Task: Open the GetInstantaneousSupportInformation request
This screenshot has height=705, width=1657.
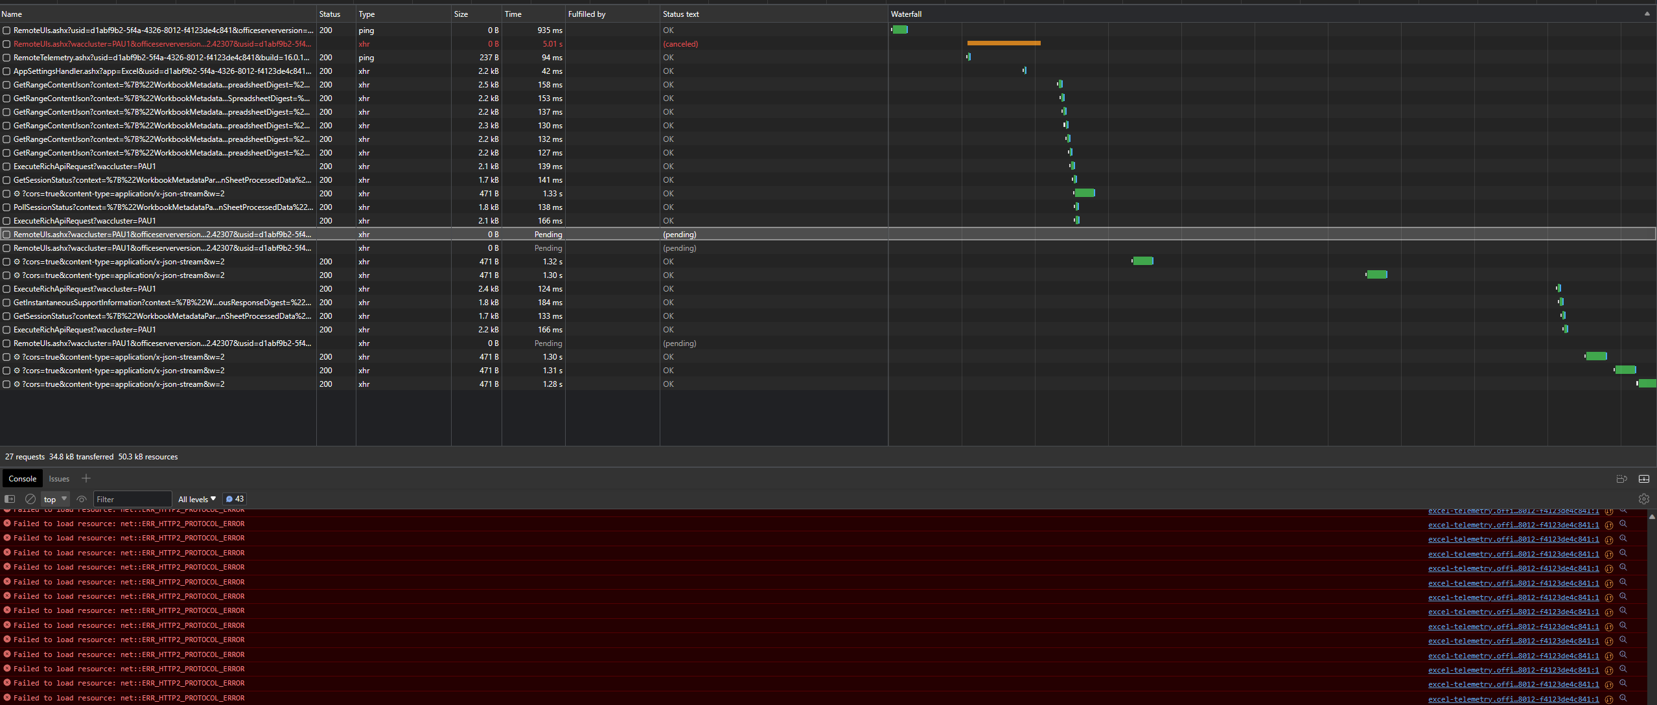Action: 162,303
